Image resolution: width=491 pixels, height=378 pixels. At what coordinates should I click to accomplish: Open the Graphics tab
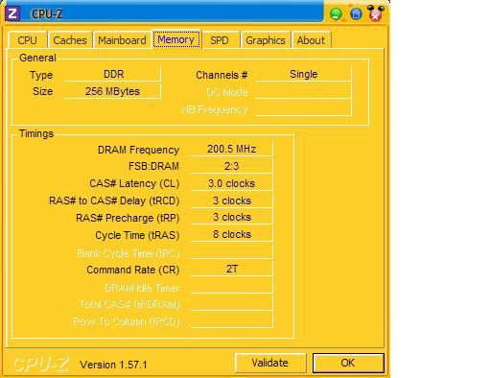tap(266, 40)
